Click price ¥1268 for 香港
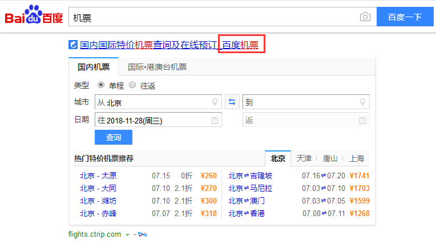 360,213
